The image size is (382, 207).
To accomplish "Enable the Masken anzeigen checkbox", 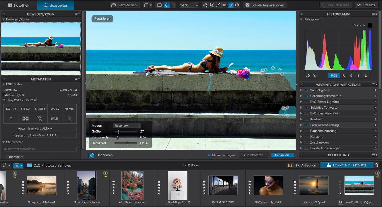I will click(x=209, y=155).
